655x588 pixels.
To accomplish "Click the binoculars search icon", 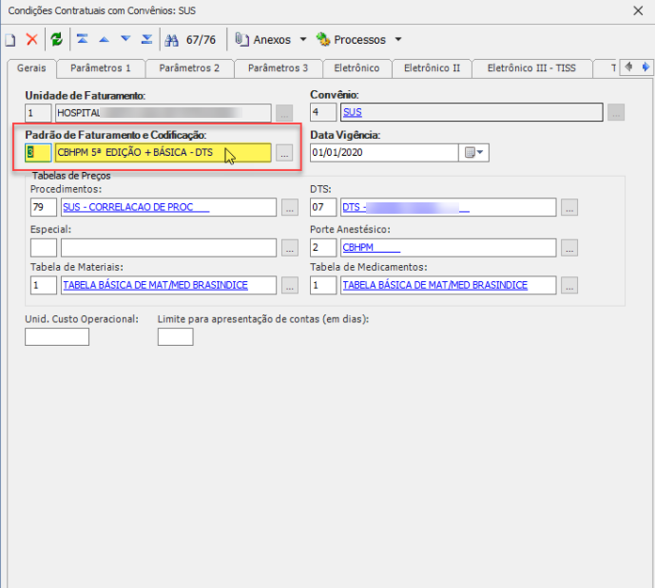I will tap(172, 40).
